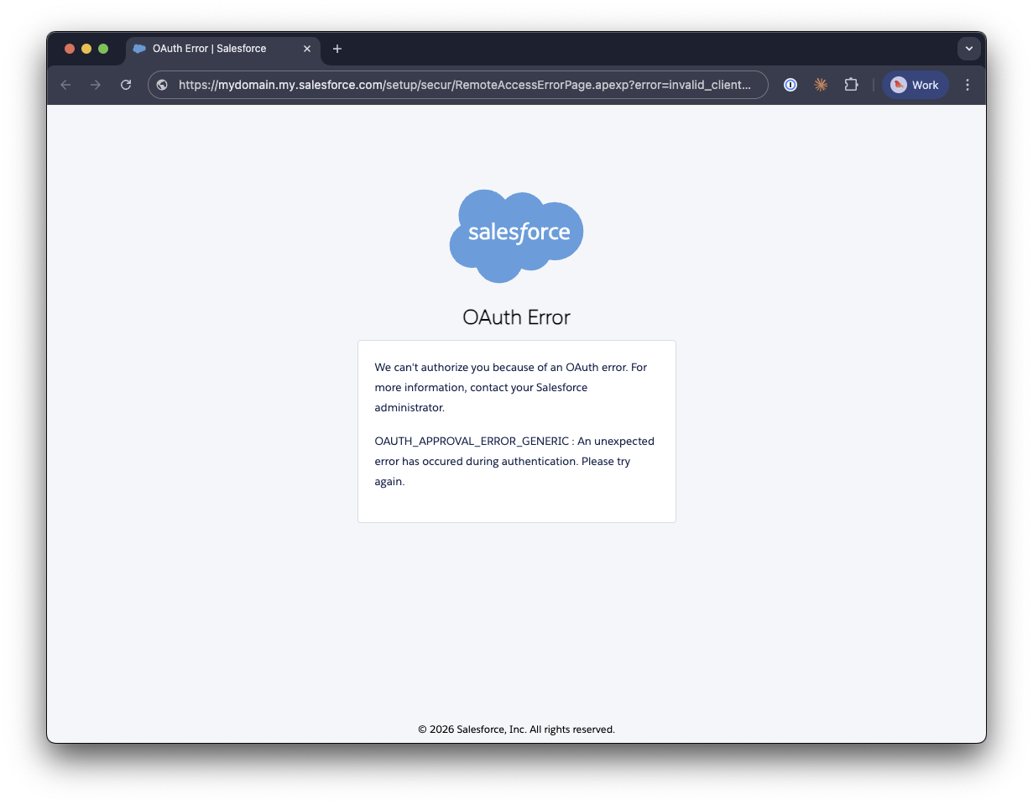Image resolution: width=1033 pixels, height=805 pixels.
Task: Open the Extensions puzzle-piece menu
Action: pos(851,85)
